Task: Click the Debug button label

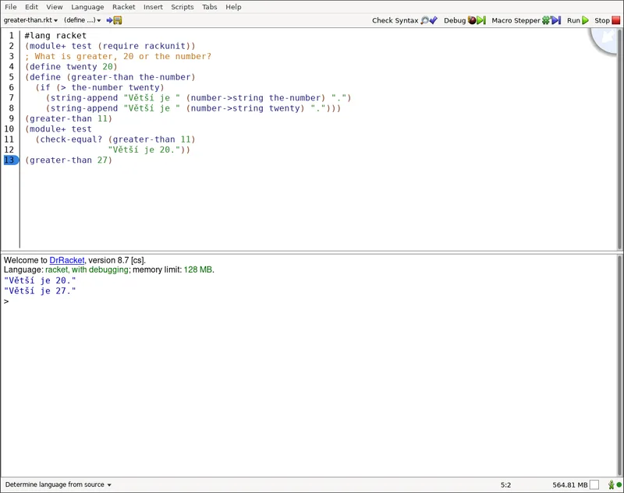Action: tap(455, 20)
